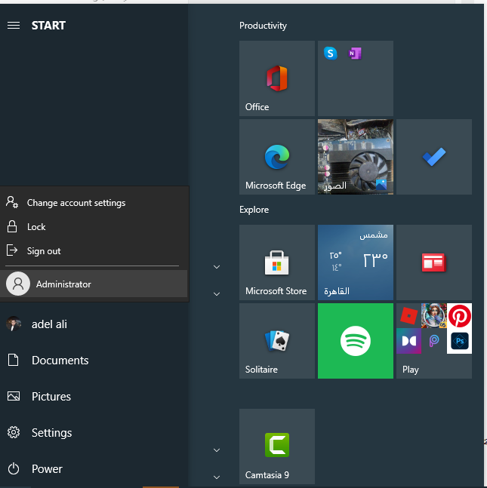The image size is (487, 488).
Task: Open the red News tile
Action: pyautogui.click(x=434, y=262)
